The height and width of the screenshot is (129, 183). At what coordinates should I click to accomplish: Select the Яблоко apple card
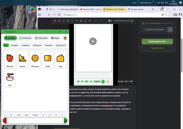click(x=10, y=60)
